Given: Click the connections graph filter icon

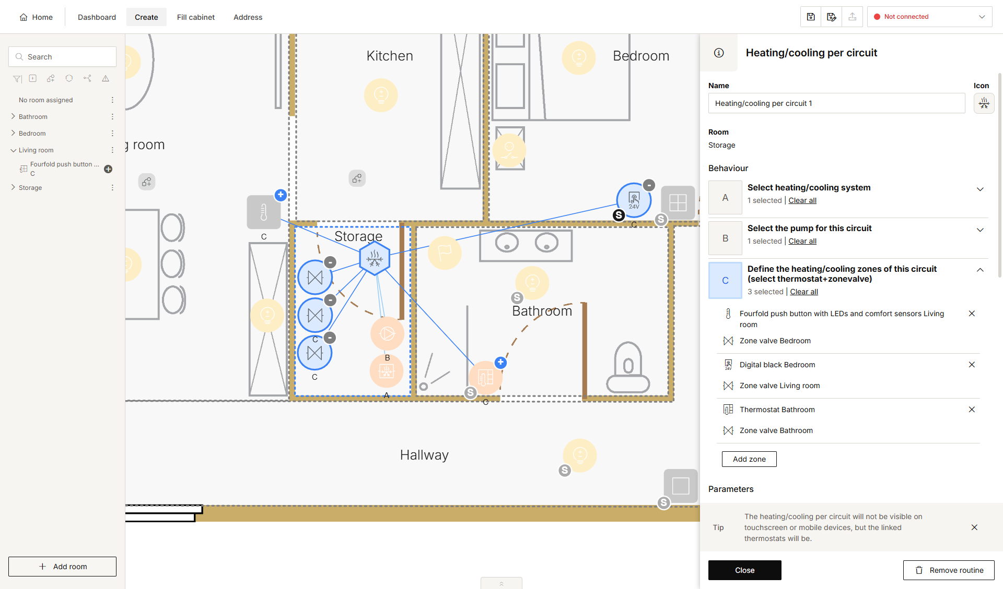Looking at the screenshot, I should pyautogui.click(x=87, y=78).
